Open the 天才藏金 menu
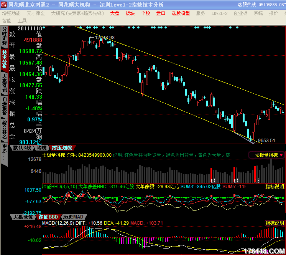Viewport: 286px width, 255px height. 36,13
